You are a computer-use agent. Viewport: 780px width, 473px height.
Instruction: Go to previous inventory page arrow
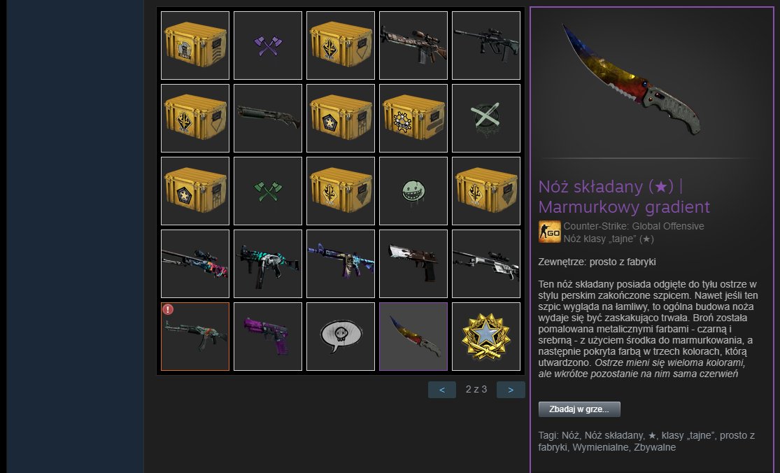pos(442,390)
